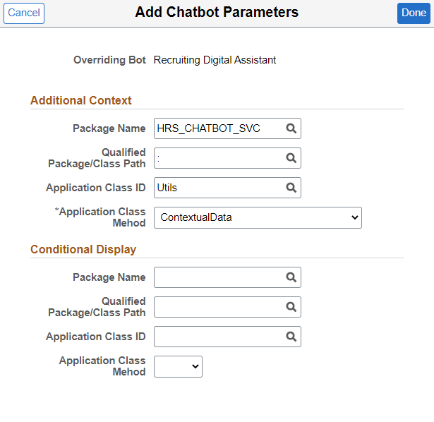This screenshot has width=434, height=422.
Task: Open the empty Conditional Display method dropdown
Action: click(x=178, y=366)
